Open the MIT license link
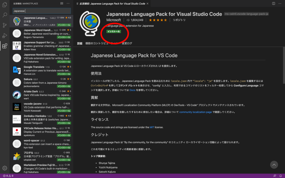Image resolution: width=285 pixels, height=178 pixels. point(152,127)
